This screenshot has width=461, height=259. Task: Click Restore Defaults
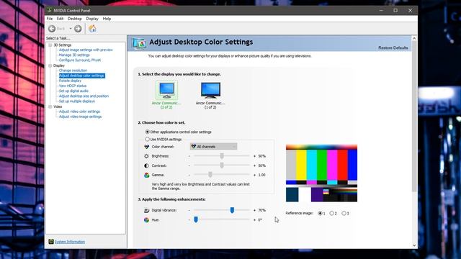[x=393, y=47]
